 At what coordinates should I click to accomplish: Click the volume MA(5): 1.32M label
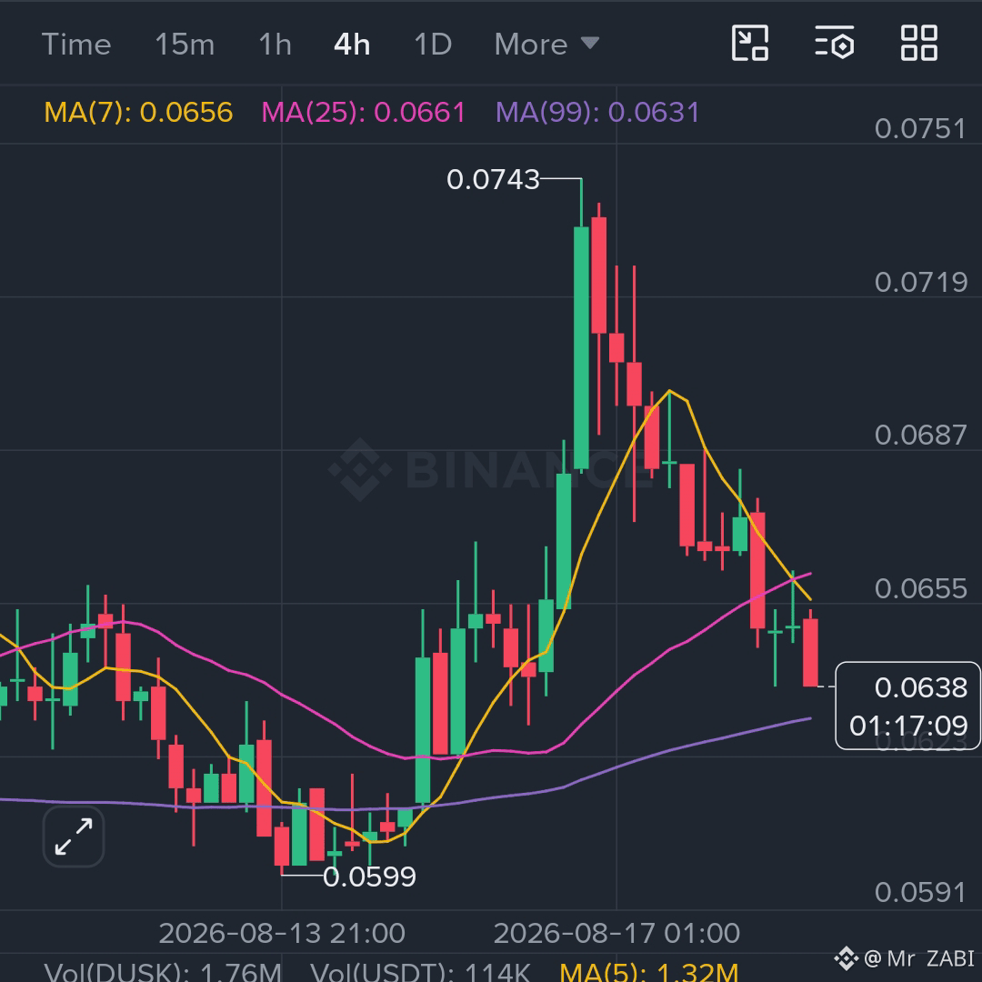tap(649, 972)
